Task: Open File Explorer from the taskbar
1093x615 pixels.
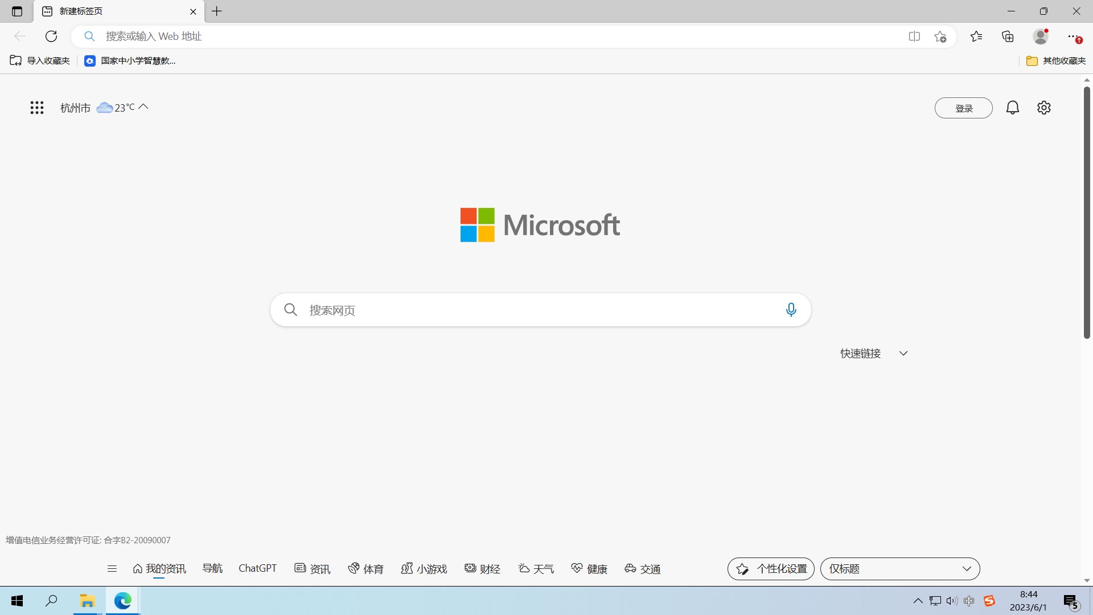Action: [87, 601]
